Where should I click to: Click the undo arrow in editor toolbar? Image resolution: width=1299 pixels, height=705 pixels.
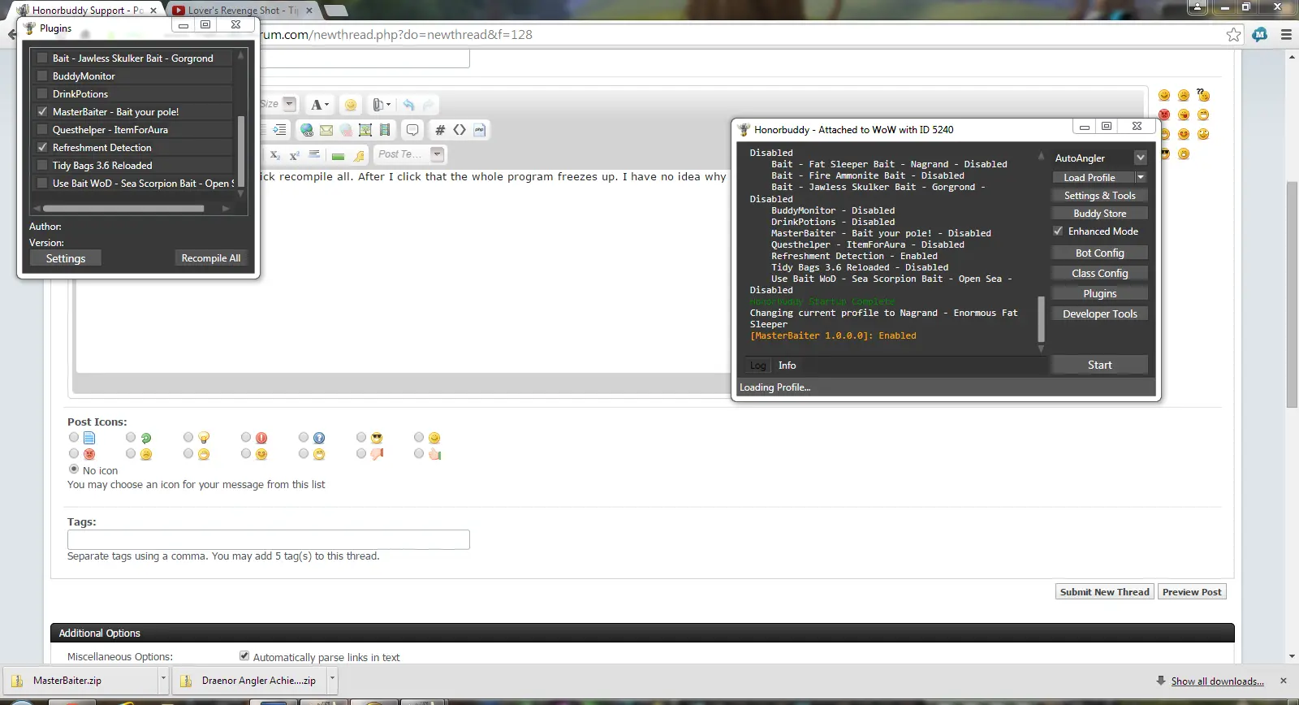pos(408,105)
